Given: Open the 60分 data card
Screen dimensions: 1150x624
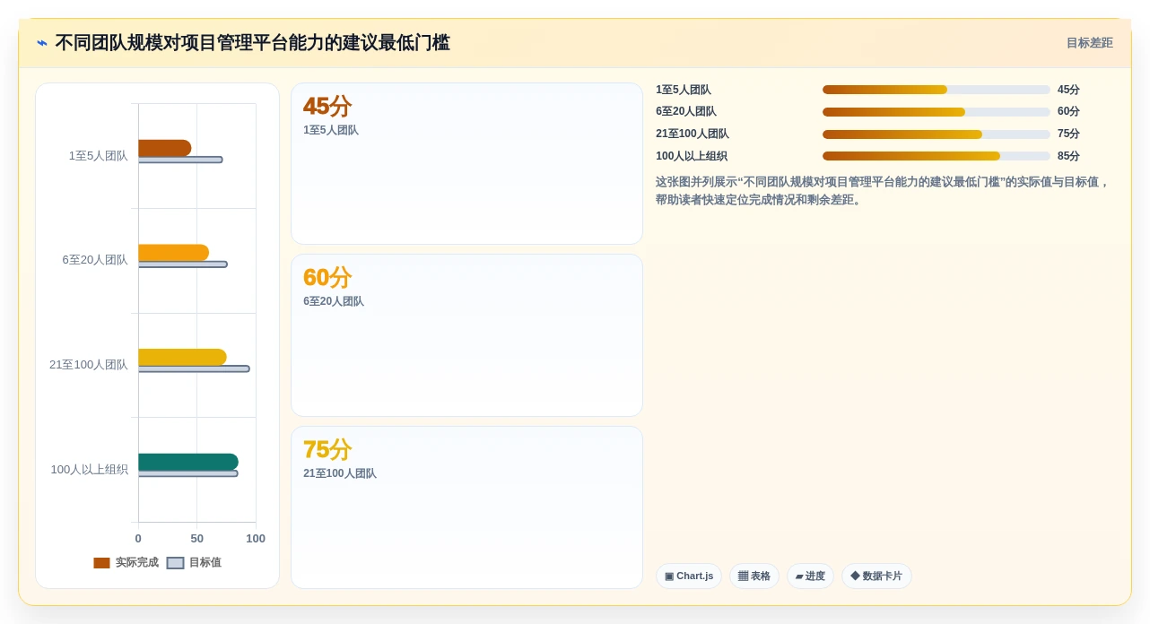Looking at the screenshot, I should [466, 335].
